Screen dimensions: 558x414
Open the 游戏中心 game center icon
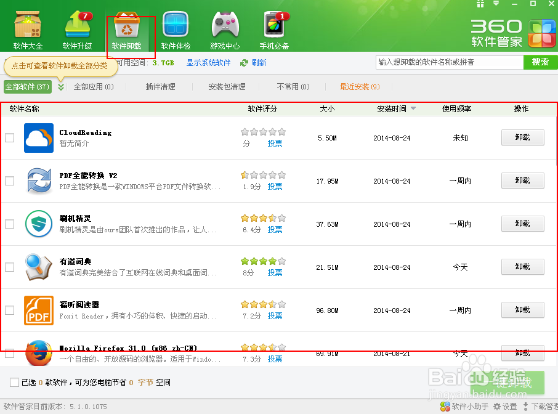[224, 25]
